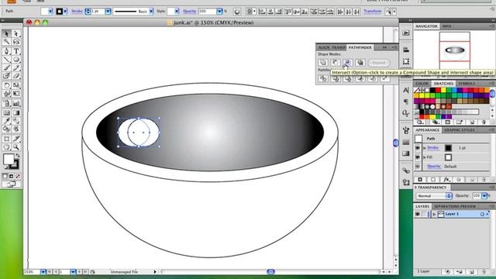
Task: Select the Paintbrush tool
Action: [6, 67]
